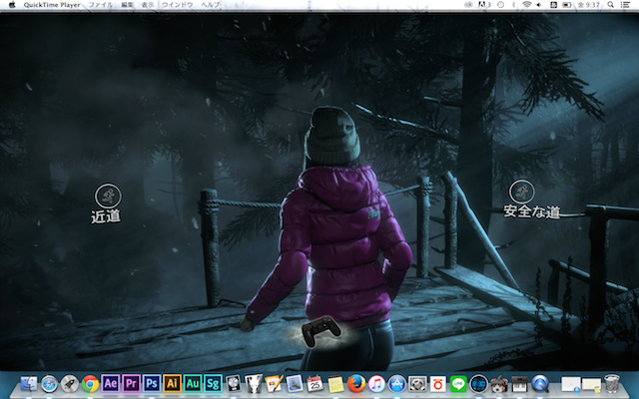Open the Wi-Fi status menu
The image size is (639, 399).
[526, 5]
